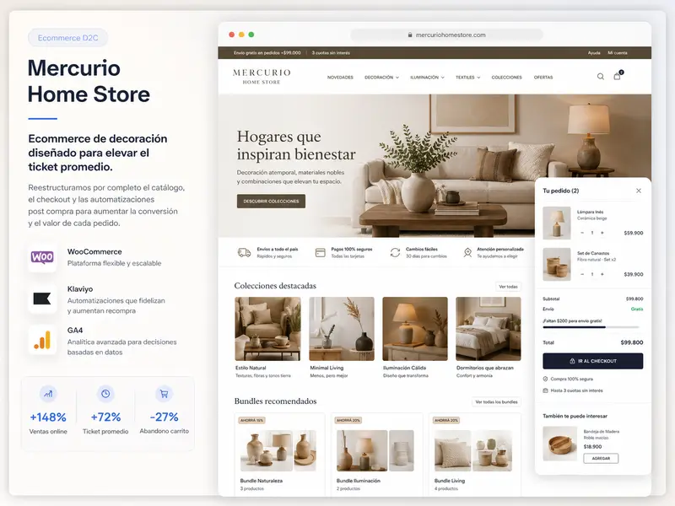The width and height of the screenshot is (675, 506).
Task: Click the Compra 100% segura shield icon
Action: click(545, 379)
